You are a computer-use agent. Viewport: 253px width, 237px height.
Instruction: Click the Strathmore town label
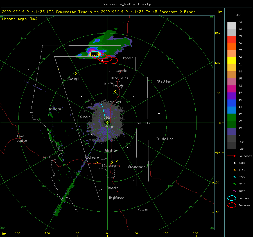(x=137, y=167)
